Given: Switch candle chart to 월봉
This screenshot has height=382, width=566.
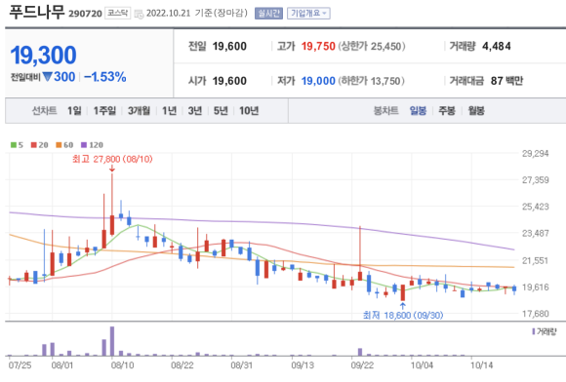Looking at the screenshot, I should click(x=476, y=111).
